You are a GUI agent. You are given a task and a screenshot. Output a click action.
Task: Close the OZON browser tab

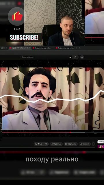click(x=7, y=48)
